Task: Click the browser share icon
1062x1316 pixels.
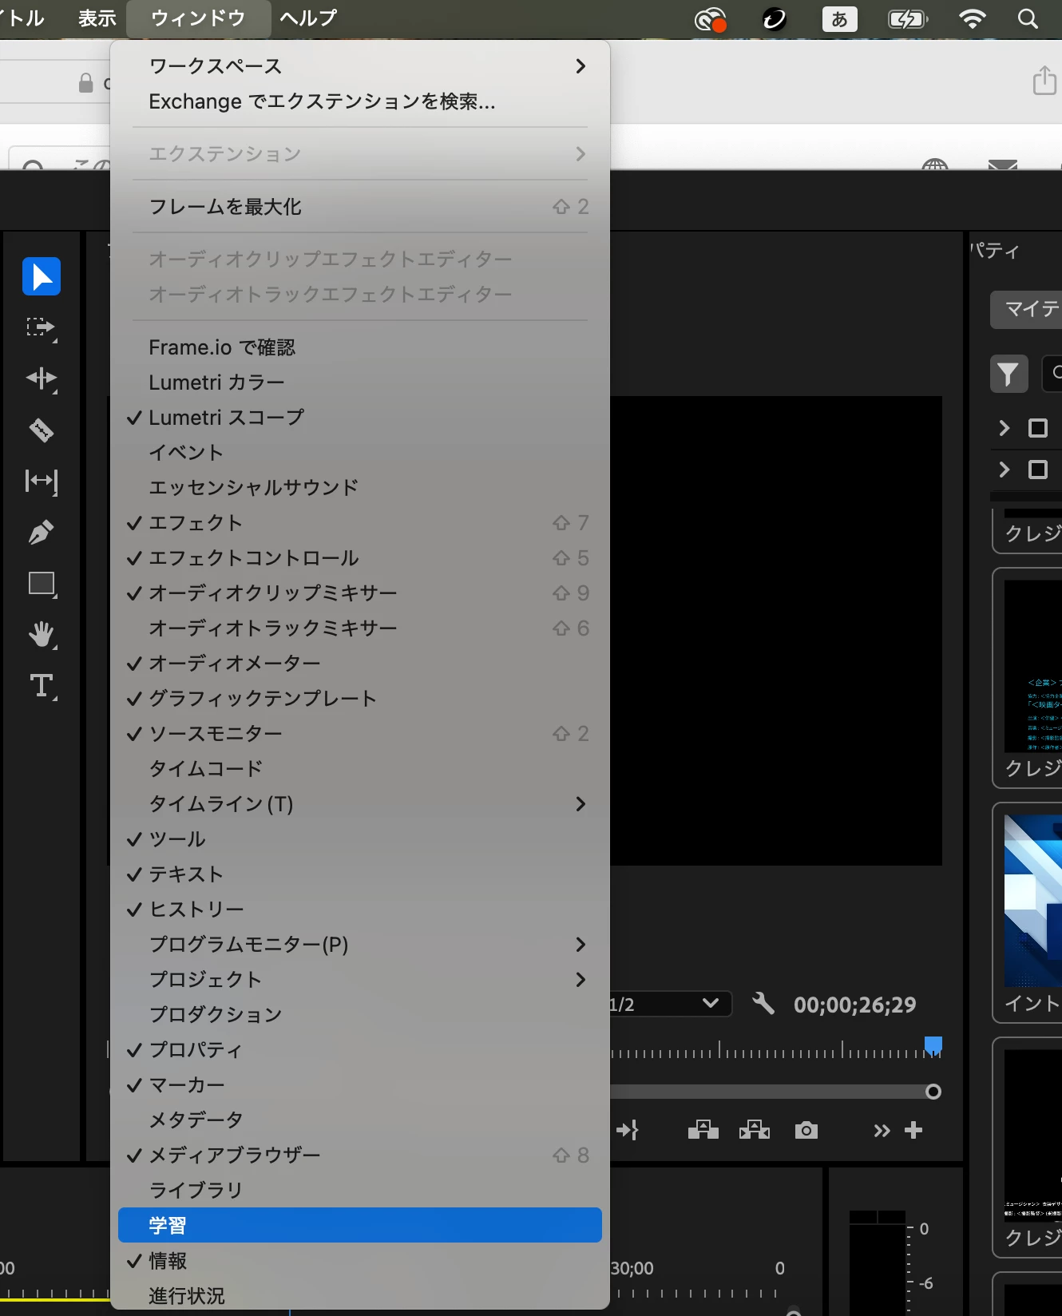Action: point(1044,80)
